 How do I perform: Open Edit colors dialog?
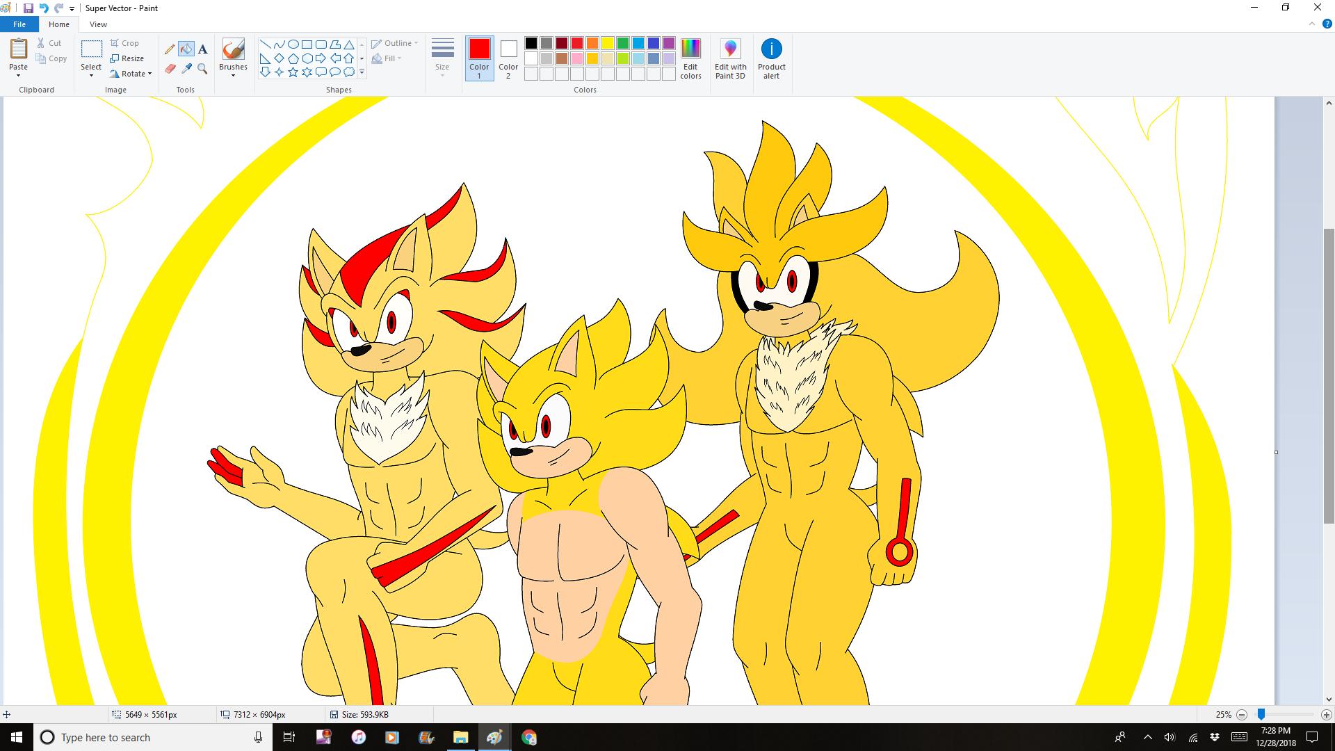tap(690, 58)
